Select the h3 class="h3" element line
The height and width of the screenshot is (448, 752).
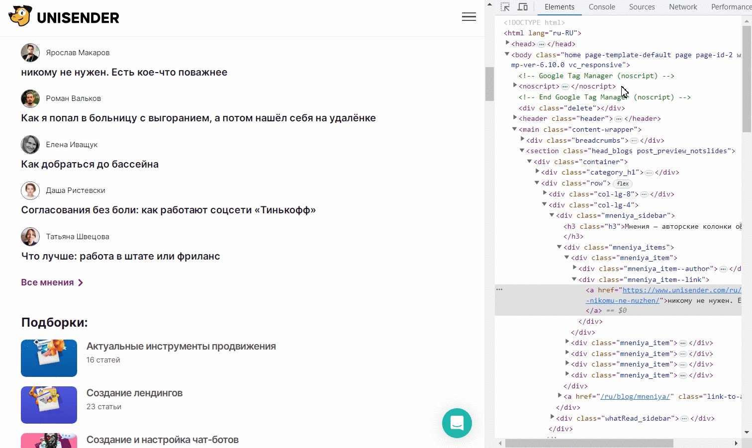[x=653, y=226]
